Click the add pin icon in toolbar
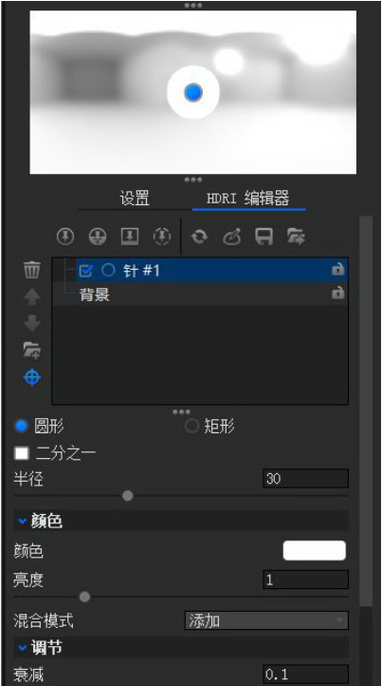Viewport: 382px width, 686px height. tap(65, 237)
